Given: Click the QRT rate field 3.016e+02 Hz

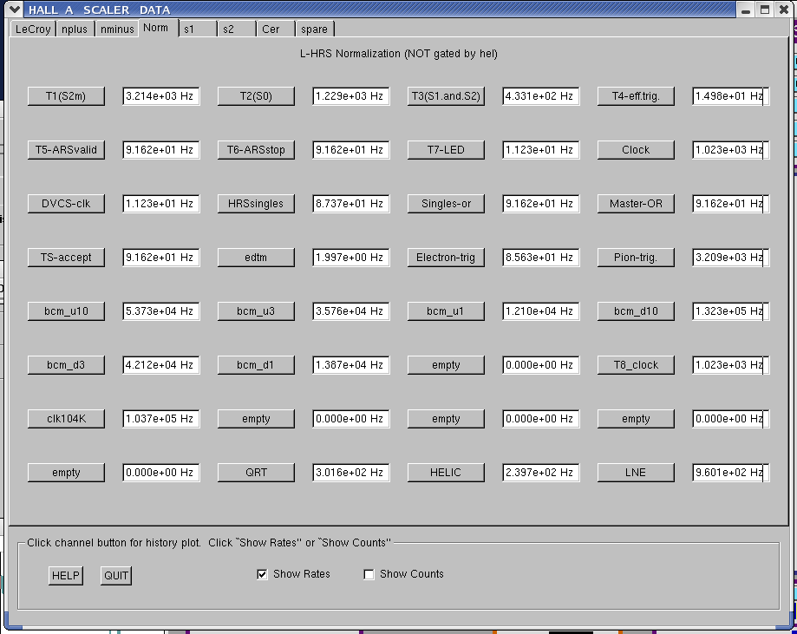Looking at the screenshot, I should (351, 473).
